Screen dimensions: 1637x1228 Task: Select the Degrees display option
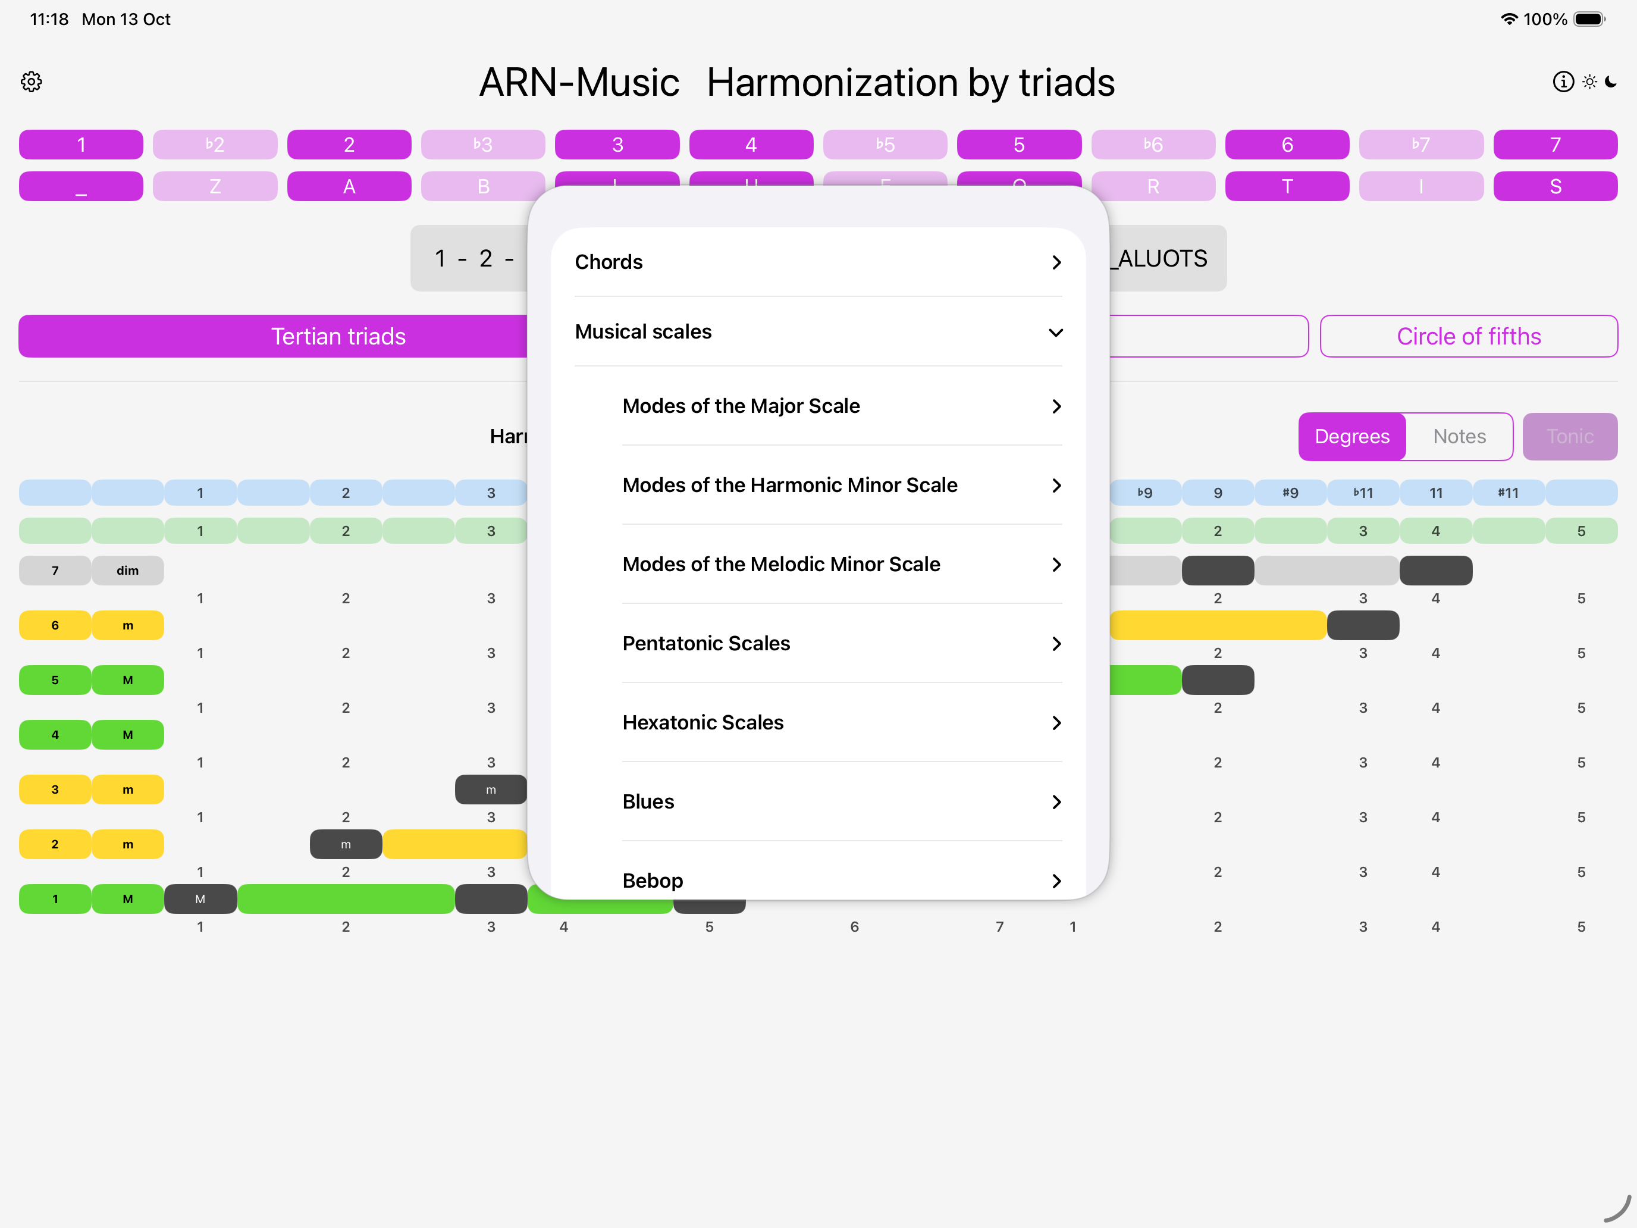point(1351,437)
